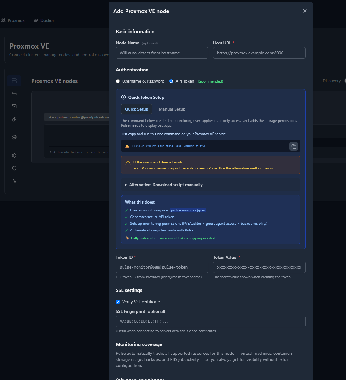The width and height of the screenshot is (346, 380).
Task: Click the SSL Fingerprint input field
Action: (x=211, y=321)
